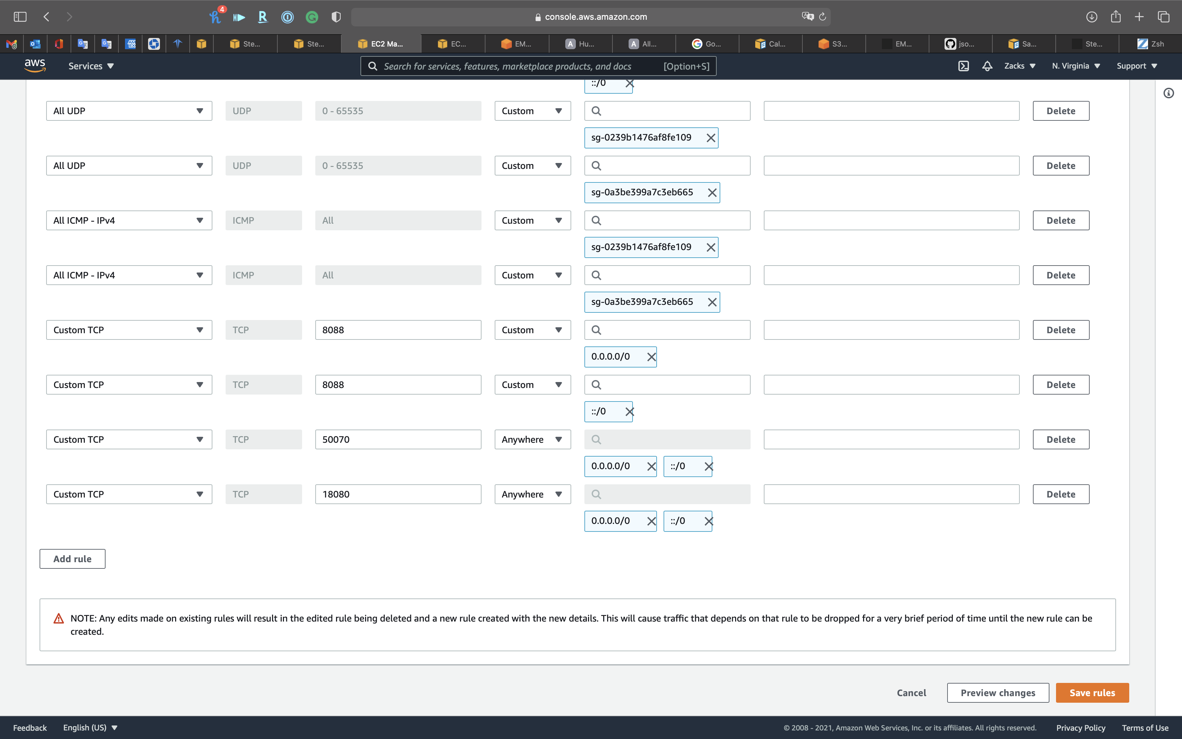The height and width of the screenshot is (739, 1182).
Task: Click the notifications bell icon
Action: tap(987, 66)
